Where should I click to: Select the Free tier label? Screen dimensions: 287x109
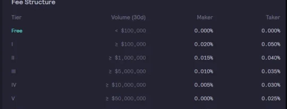point(17,31)
